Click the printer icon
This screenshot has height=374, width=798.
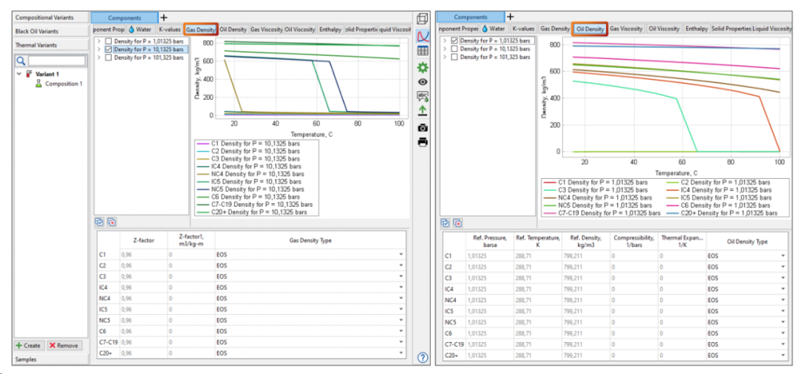[x=423, y=142]
